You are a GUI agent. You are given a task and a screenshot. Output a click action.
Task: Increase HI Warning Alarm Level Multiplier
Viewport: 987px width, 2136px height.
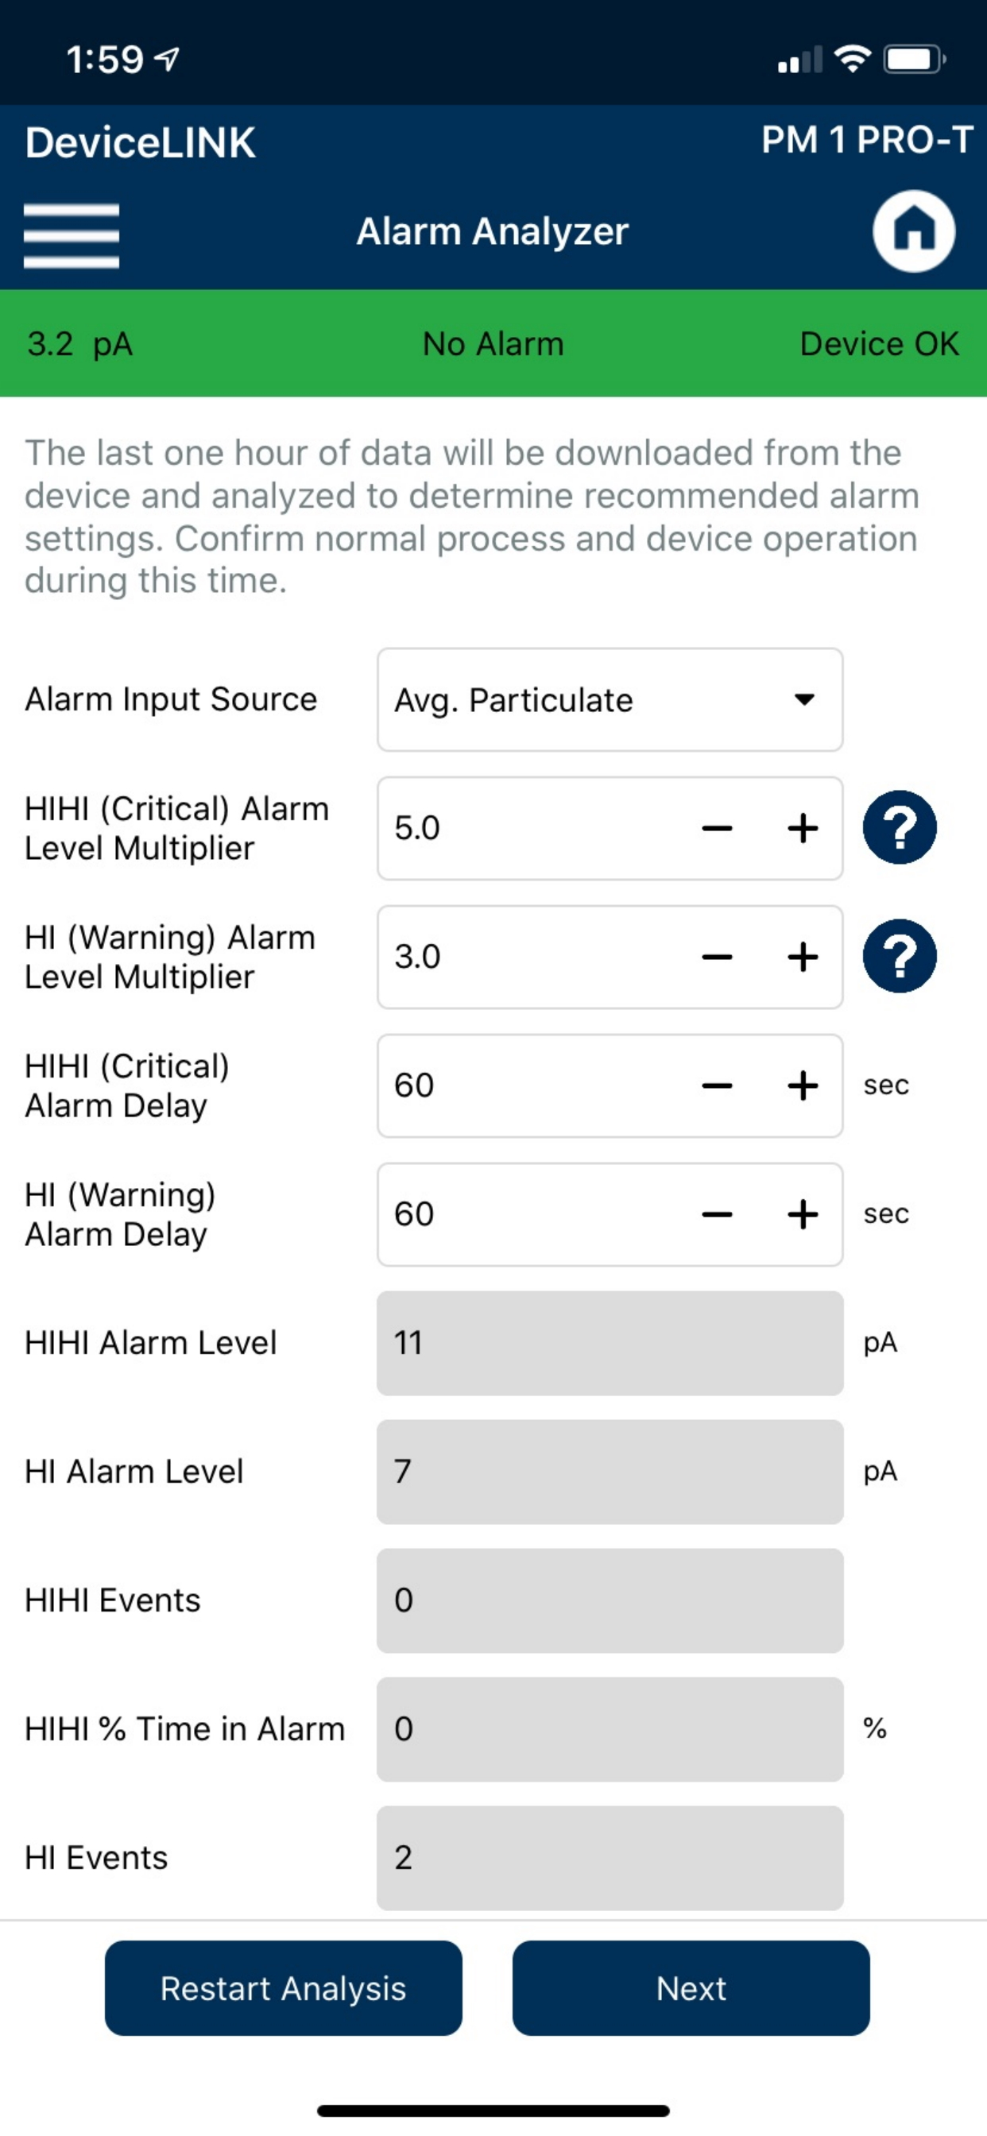(x=802, y=957)
